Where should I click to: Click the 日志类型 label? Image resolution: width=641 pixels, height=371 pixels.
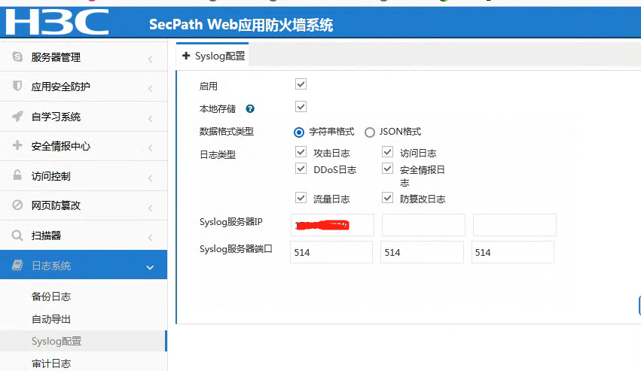tap(218, 155)
